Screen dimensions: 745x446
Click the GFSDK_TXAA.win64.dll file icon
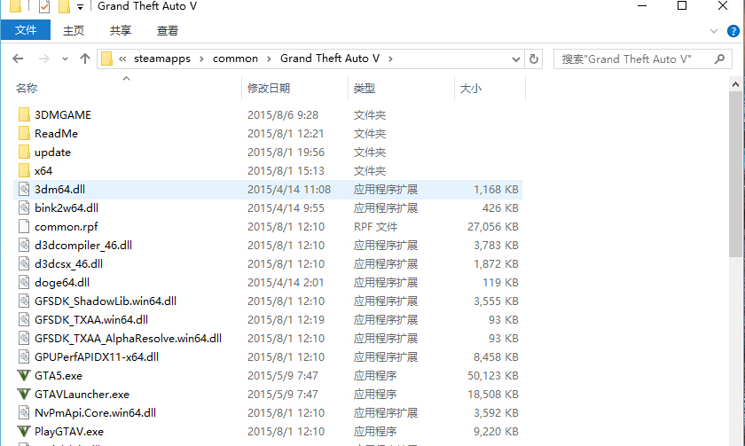[x=24, y=320]
